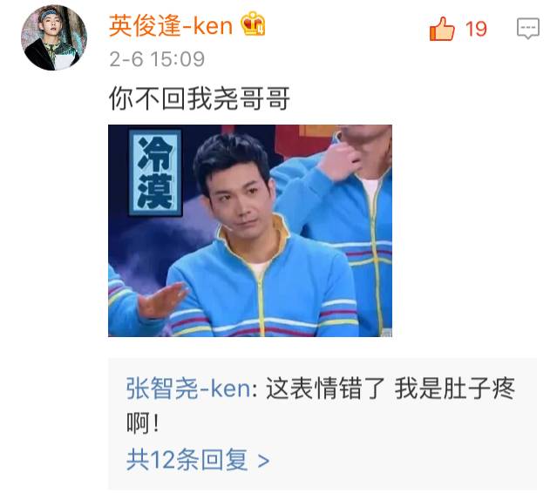Screen dimensions: 557x493
Task: Tap the crown VIP badge
Action: pos(253,24)
